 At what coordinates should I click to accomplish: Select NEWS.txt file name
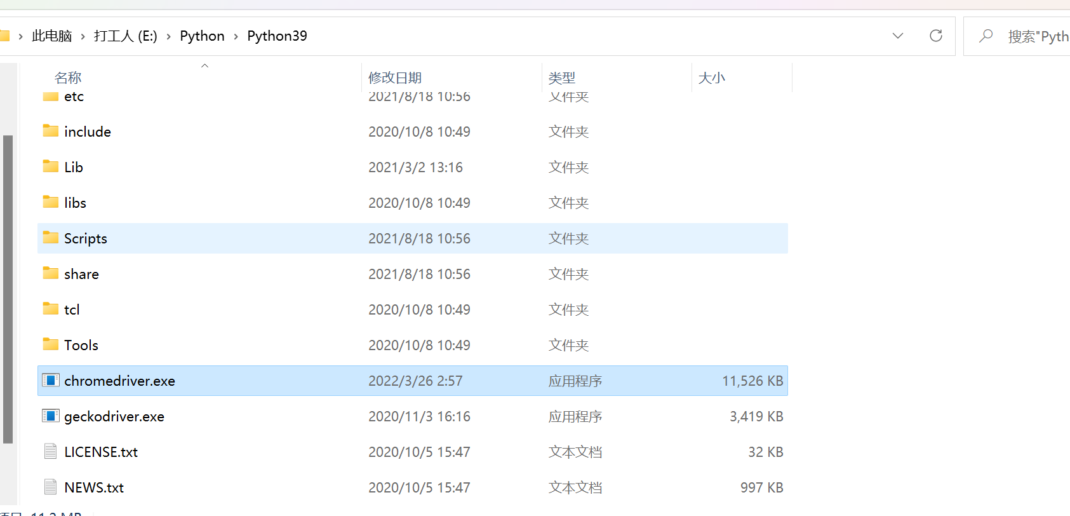tap(94, 487)
